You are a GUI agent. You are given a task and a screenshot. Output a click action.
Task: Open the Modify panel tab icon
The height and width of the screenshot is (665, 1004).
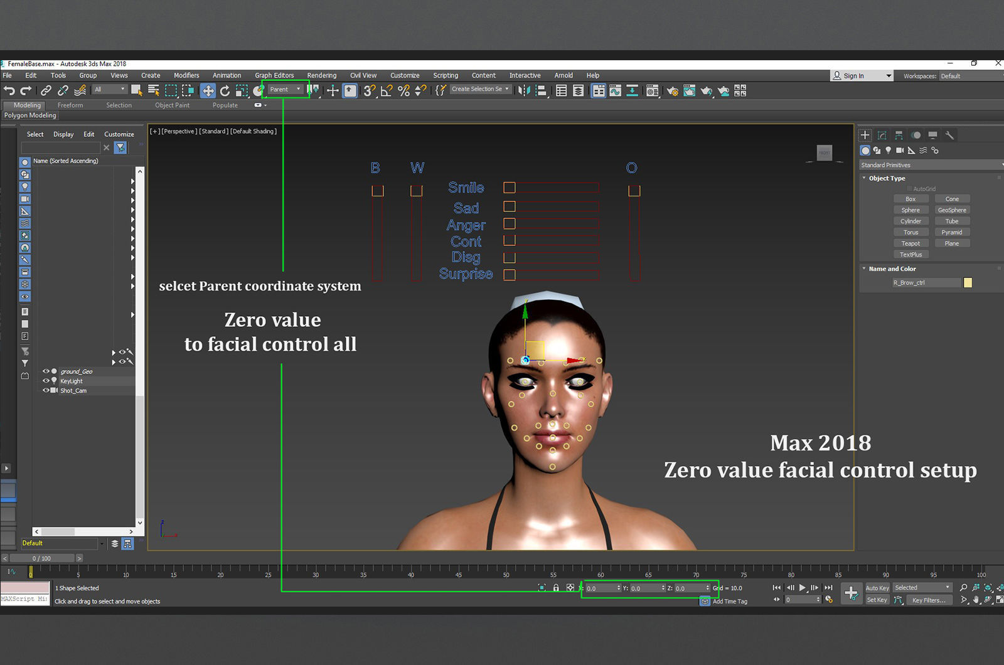(882, 135)
